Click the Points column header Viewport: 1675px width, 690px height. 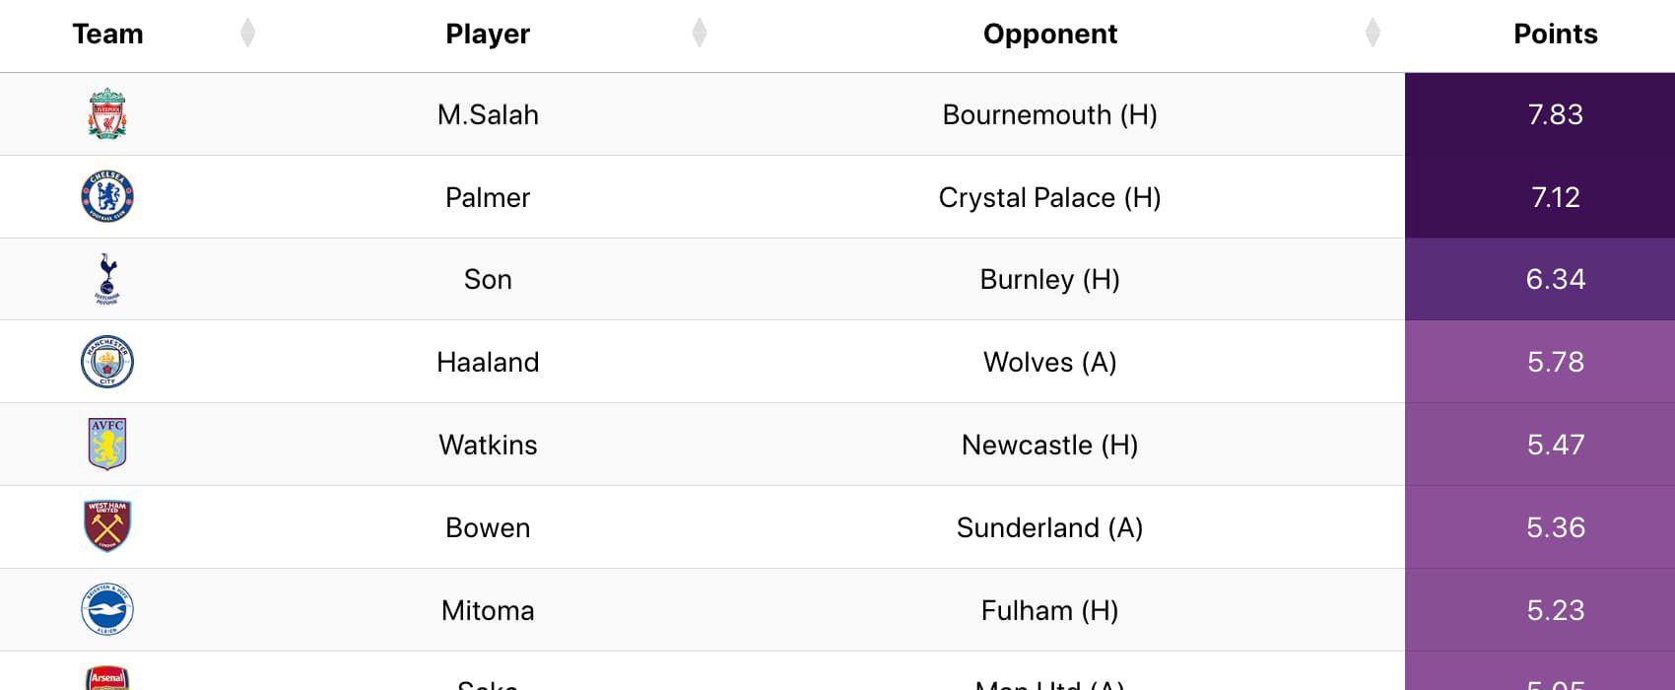[x=1556, y=34]
